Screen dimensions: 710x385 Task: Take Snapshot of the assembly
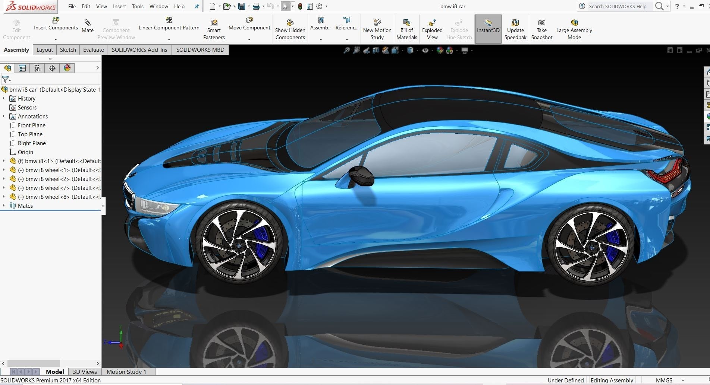(x=542, y=29)
